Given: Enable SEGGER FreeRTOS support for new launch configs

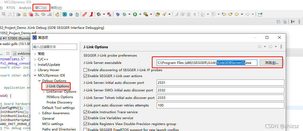Looking at the screenshot, I should coord(85,130).
